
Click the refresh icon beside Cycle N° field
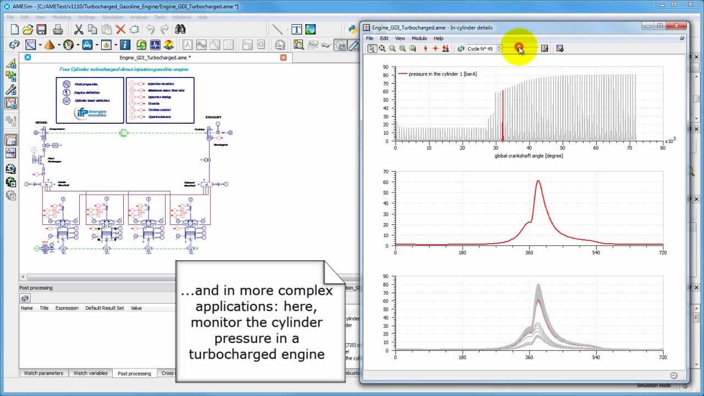(461, 48)
